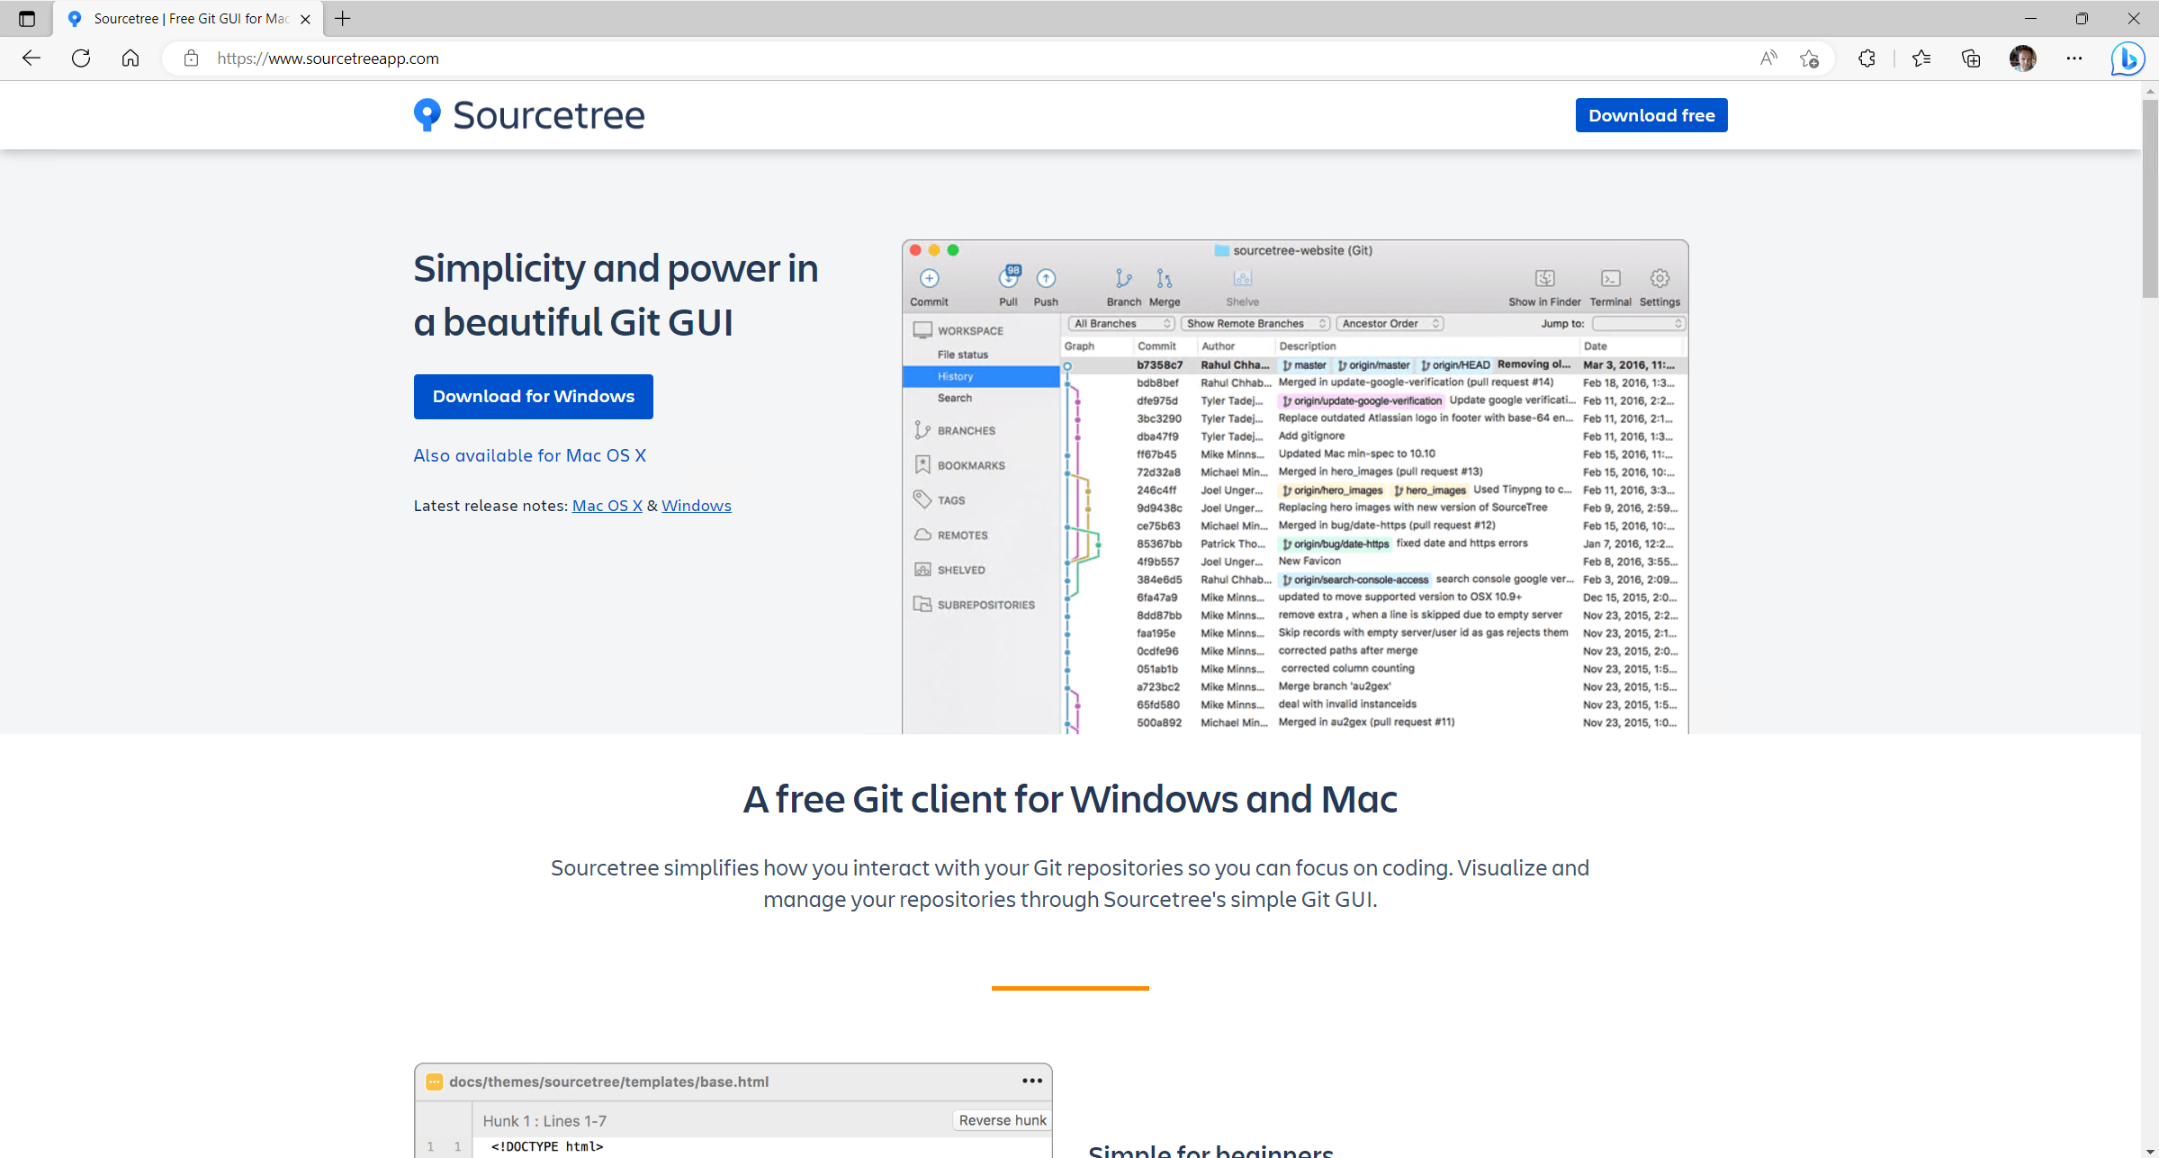
Task: Click the History sidebar item
Action: (954, 377)
